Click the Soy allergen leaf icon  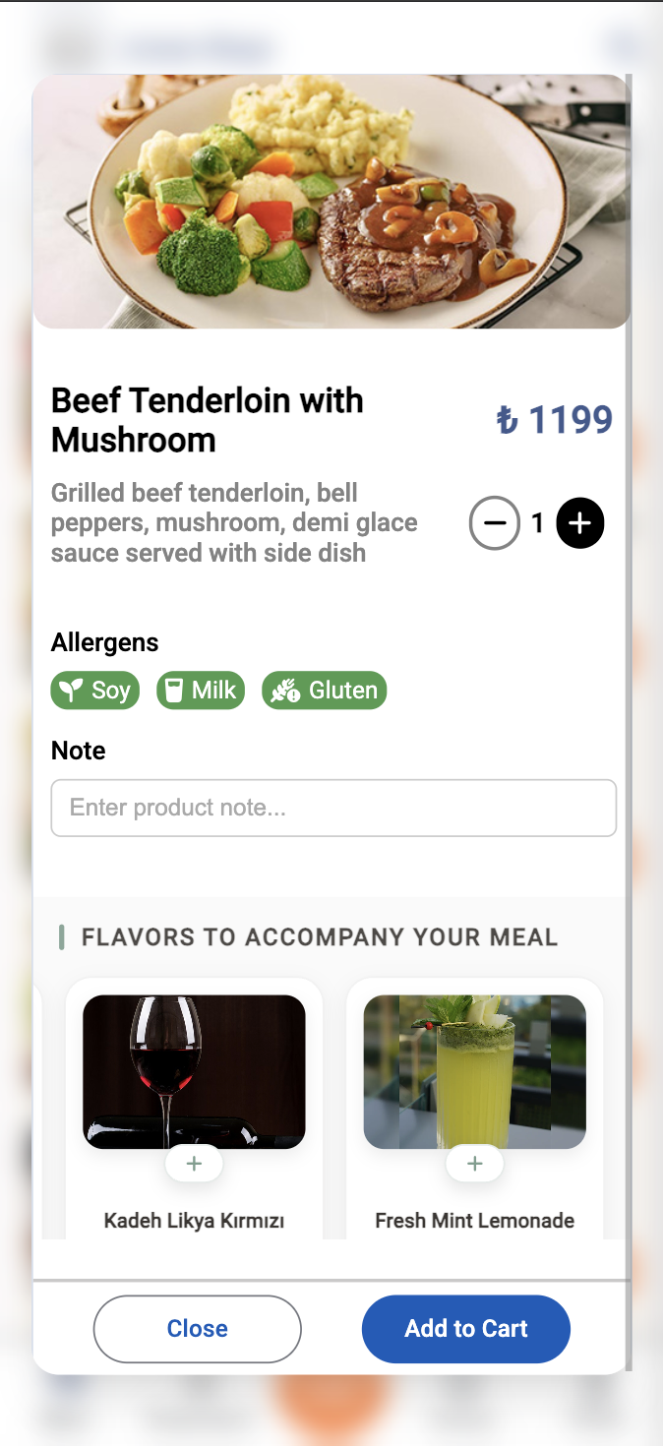[70, 691]
